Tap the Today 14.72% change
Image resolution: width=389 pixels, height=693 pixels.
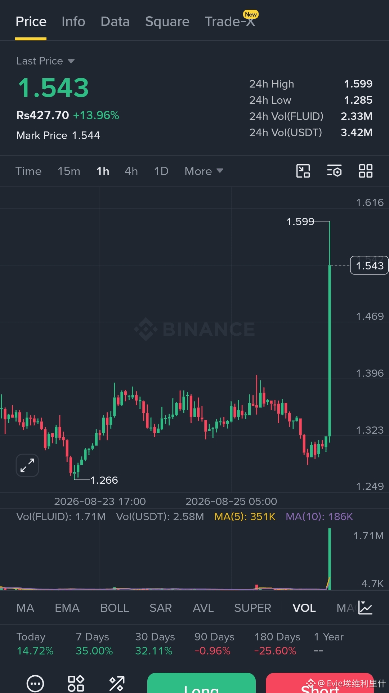tap(35, 644)
